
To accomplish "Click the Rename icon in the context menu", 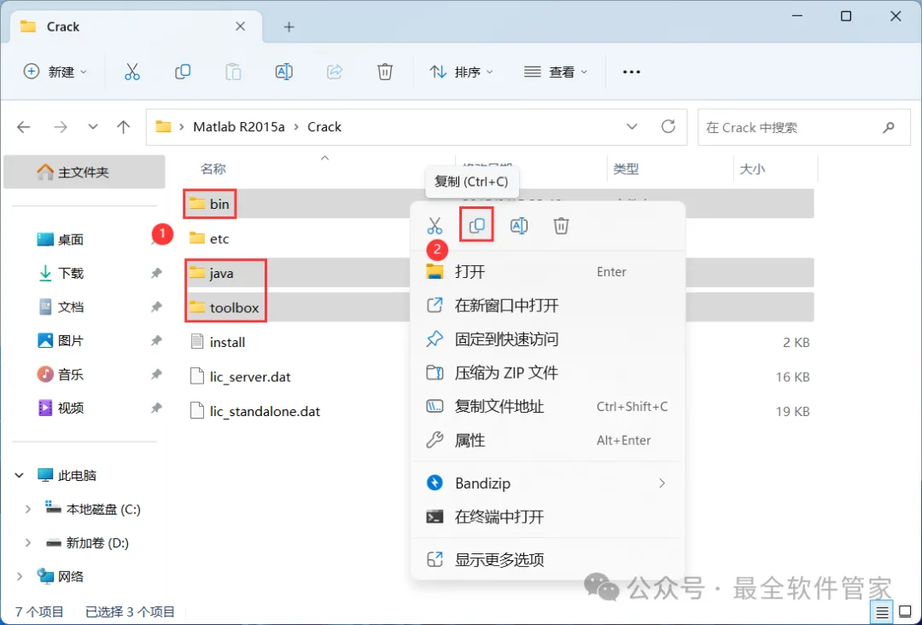I will pos(519,226).
